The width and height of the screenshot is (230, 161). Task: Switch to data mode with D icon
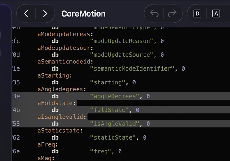tap(197, 13)
